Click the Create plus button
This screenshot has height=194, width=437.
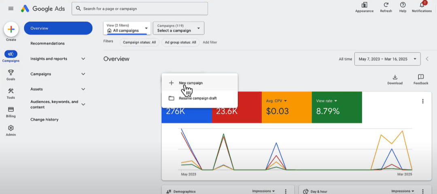click(x=11, y=30)
